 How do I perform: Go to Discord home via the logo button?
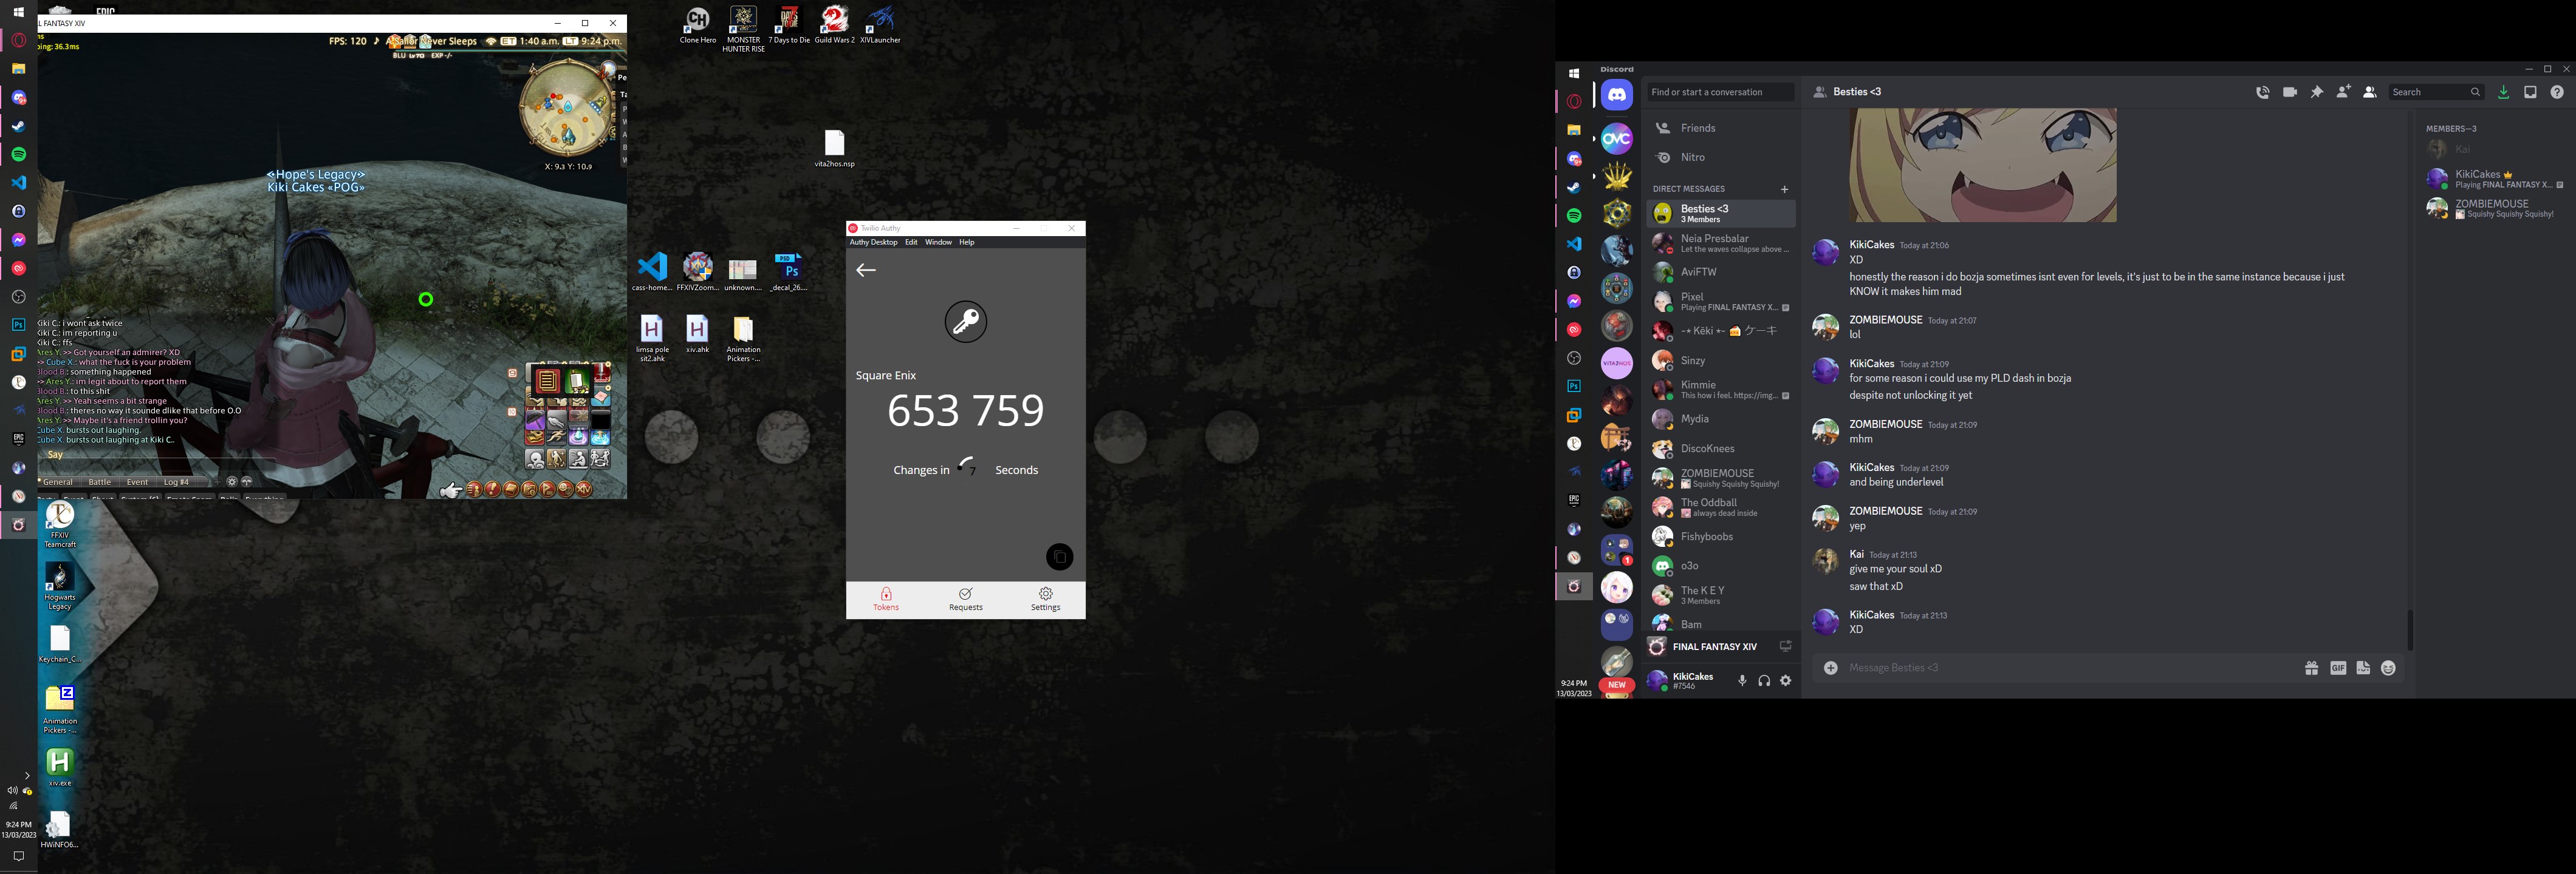(1617, 95)
